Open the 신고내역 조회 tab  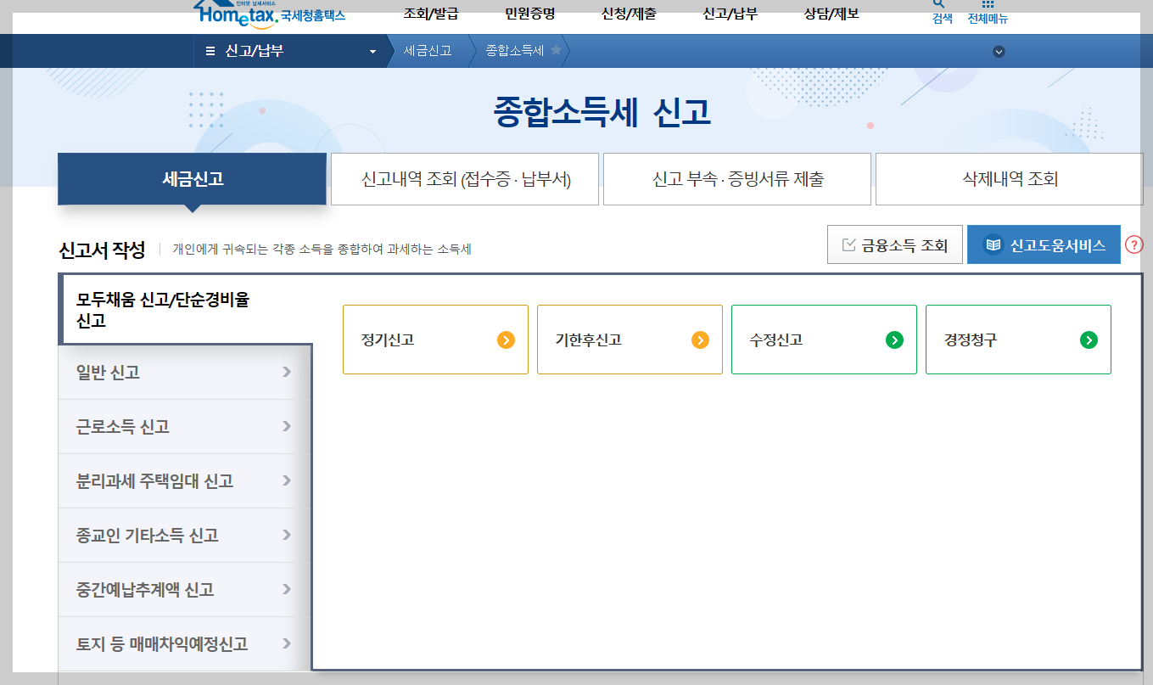click(x=464, y=178)
